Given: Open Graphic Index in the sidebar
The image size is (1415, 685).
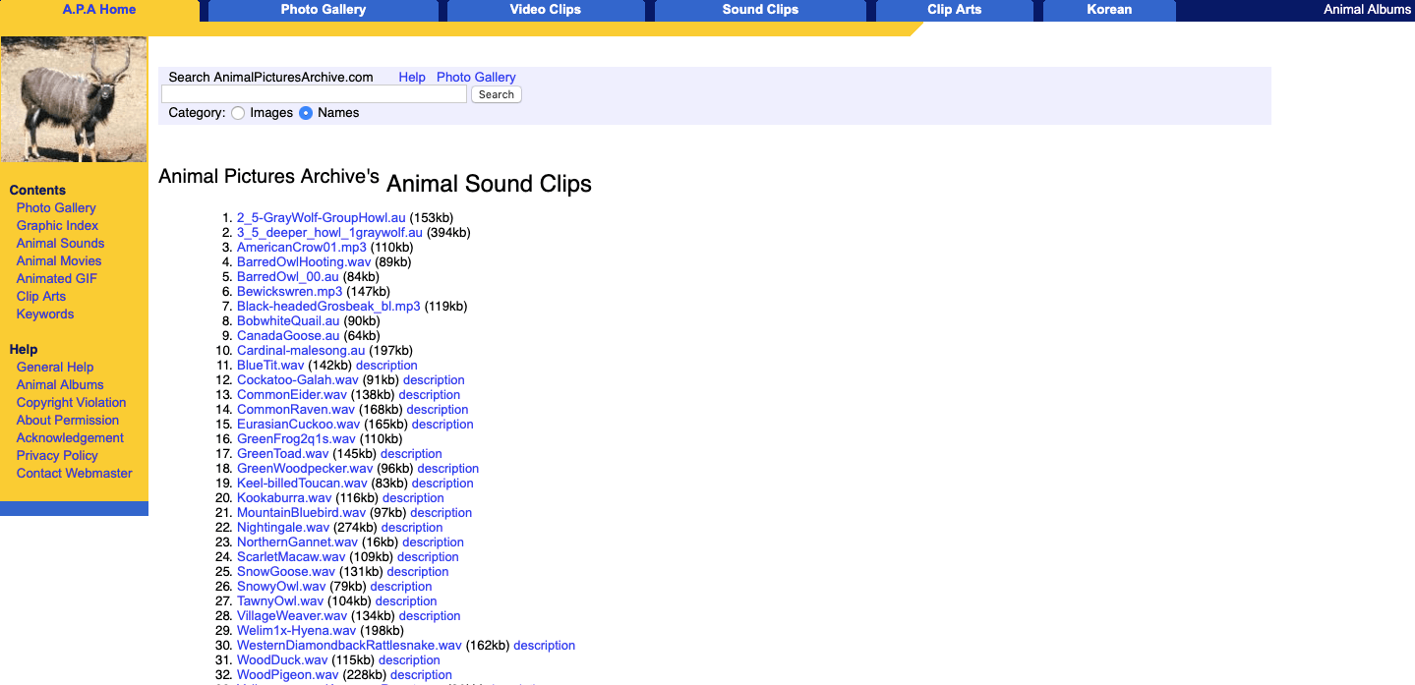Looking at the screenshot, I should pyautogui.click(x=57, y=226).
